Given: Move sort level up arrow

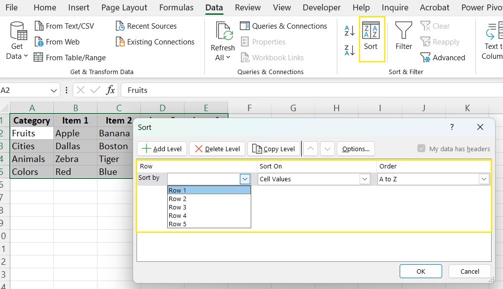Looking at the screenshot, I should click(x=311, y=149).
